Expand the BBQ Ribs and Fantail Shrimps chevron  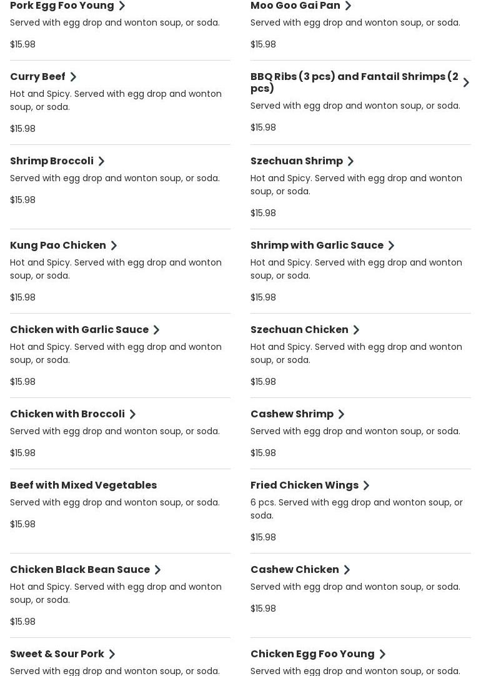point(466,82)
